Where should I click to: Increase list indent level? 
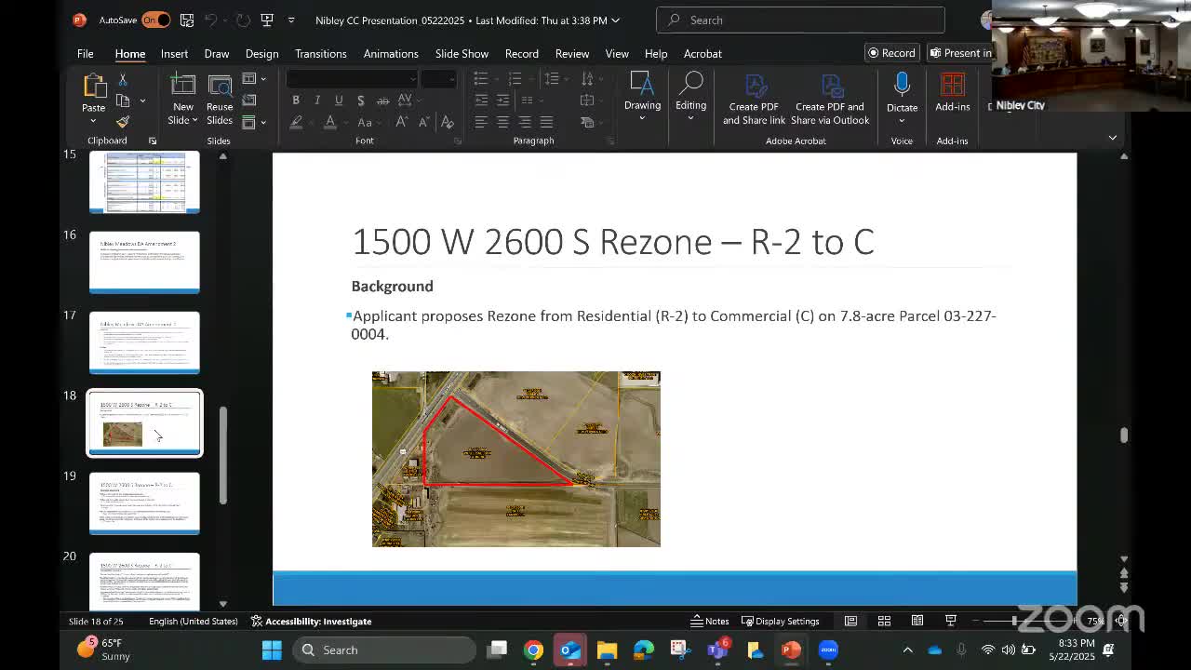(x=502, y=100)
